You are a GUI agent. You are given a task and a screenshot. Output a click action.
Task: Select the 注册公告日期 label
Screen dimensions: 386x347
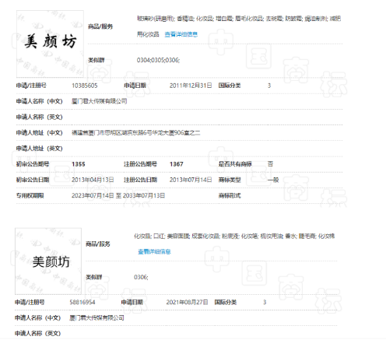tap(140, 180)
